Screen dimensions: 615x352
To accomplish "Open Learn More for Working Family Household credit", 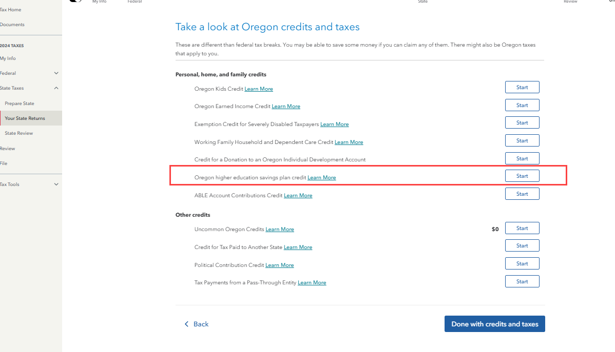I will pyautogui.click(x=349, y=142).
